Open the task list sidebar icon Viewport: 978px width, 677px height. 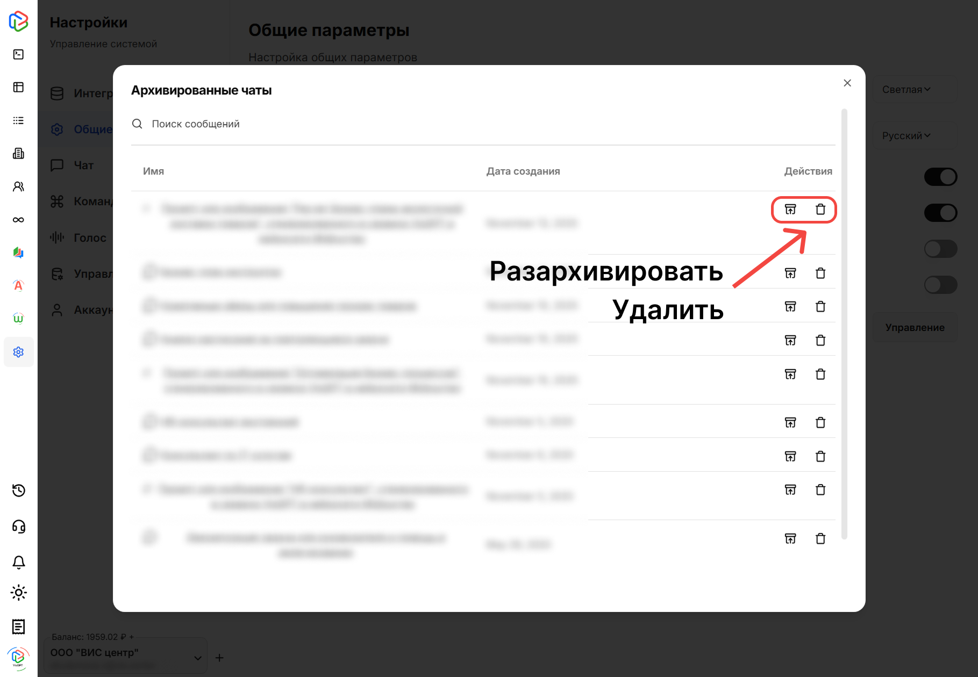point(19,120)
